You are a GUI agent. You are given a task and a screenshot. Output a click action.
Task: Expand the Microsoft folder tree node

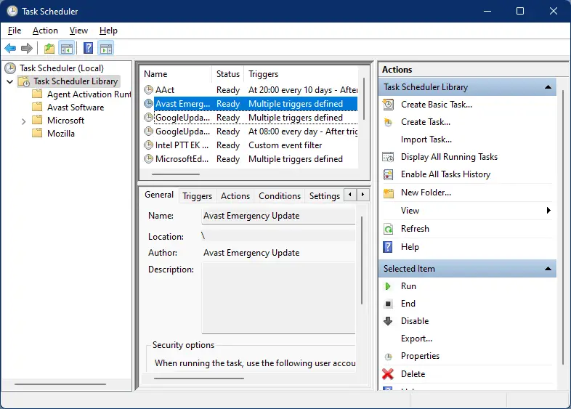(x=24, y=121)
